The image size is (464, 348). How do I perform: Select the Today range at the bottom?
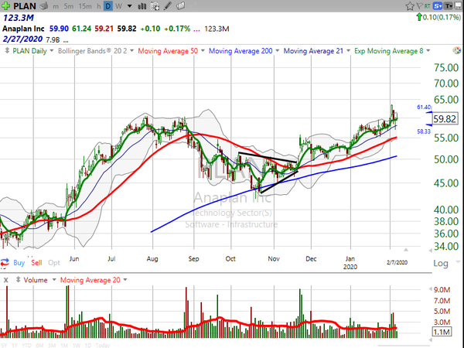coord(103,346)
